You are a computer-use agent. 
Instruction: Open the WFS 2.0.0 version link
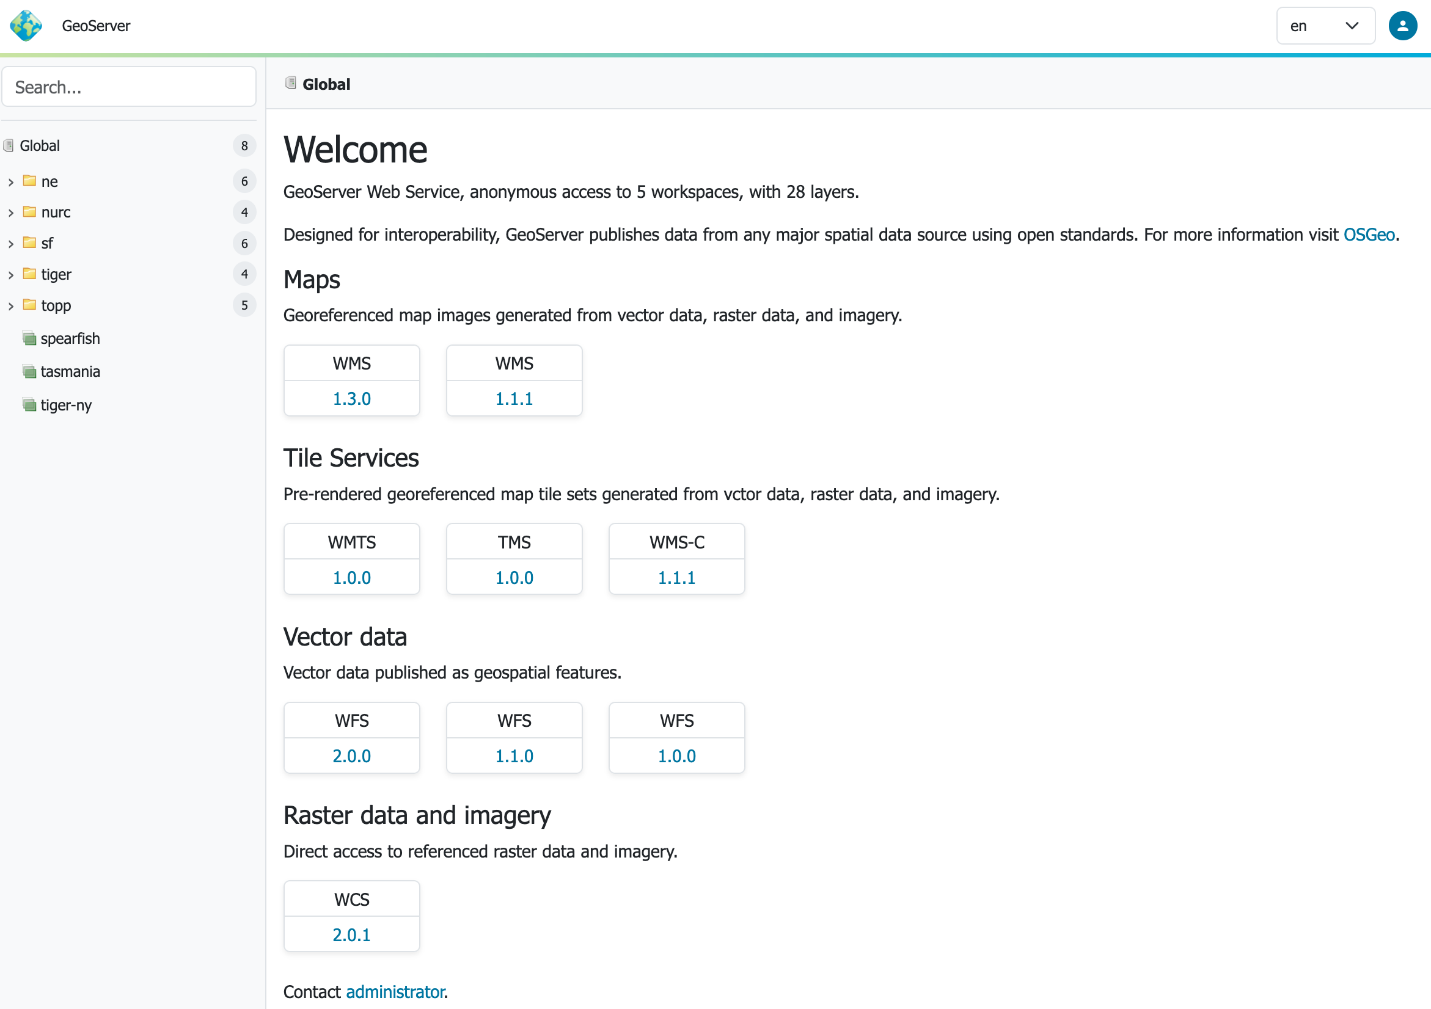pyautogui.click(x=351, y=756)
